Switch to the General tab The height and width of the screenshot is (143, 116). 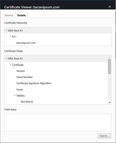(9, 15)
